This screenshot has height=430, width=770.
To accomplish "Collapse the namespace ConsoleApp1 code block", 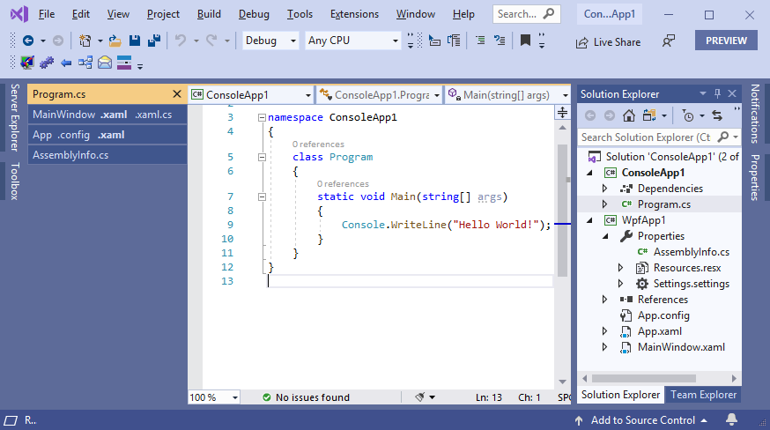I will (262, 117).
